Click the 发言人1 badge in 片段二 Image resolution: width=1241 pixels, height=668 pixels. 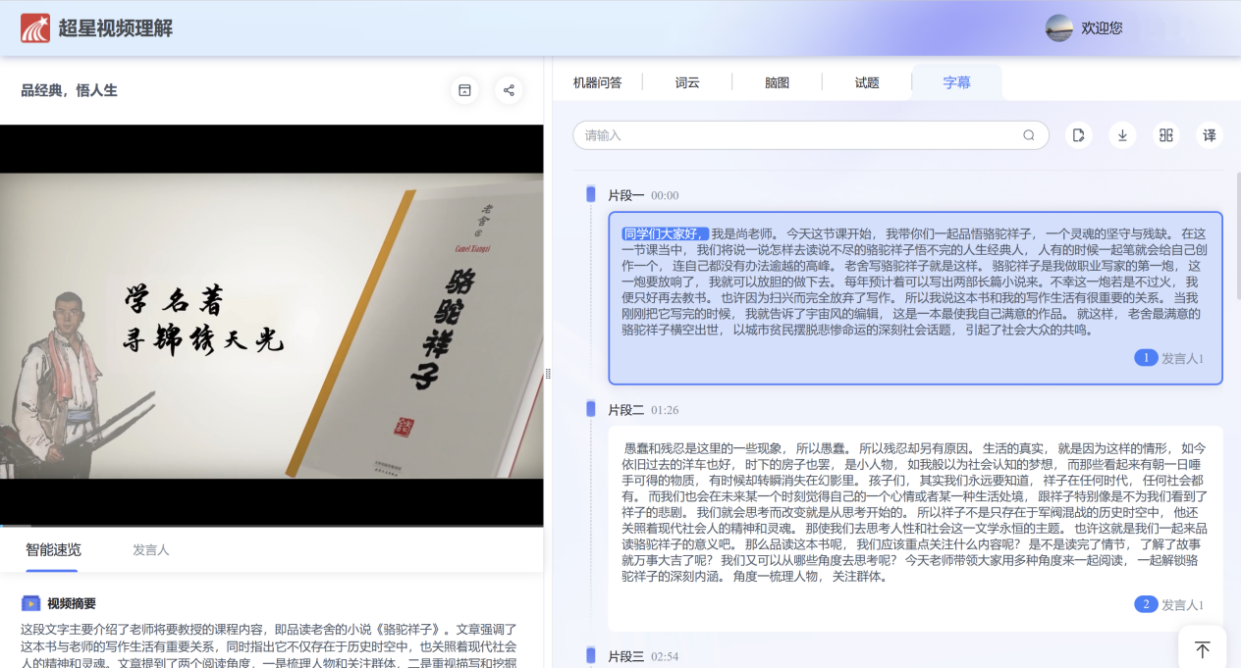[x=1169, y=604]
